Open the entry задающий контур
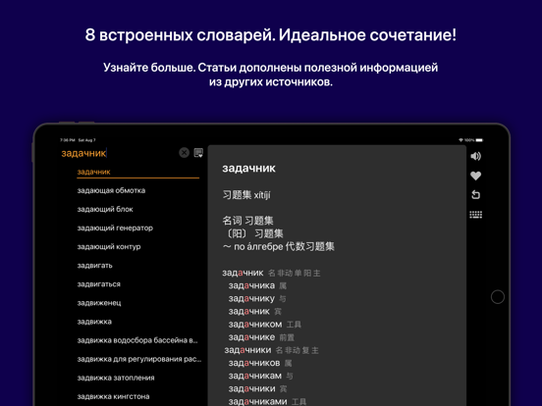 [109, 246]
